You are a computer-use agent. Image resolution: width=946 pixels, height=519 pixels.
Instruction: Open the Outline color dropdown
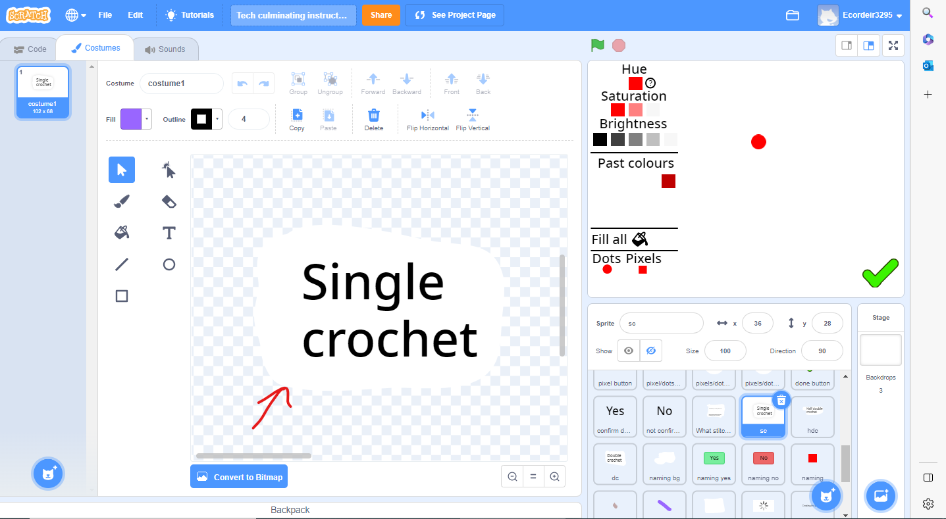tap(217, 119)
